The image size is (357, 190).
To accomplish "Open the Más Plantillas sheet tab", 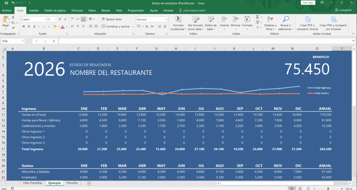I will click(x=33, y=183).
